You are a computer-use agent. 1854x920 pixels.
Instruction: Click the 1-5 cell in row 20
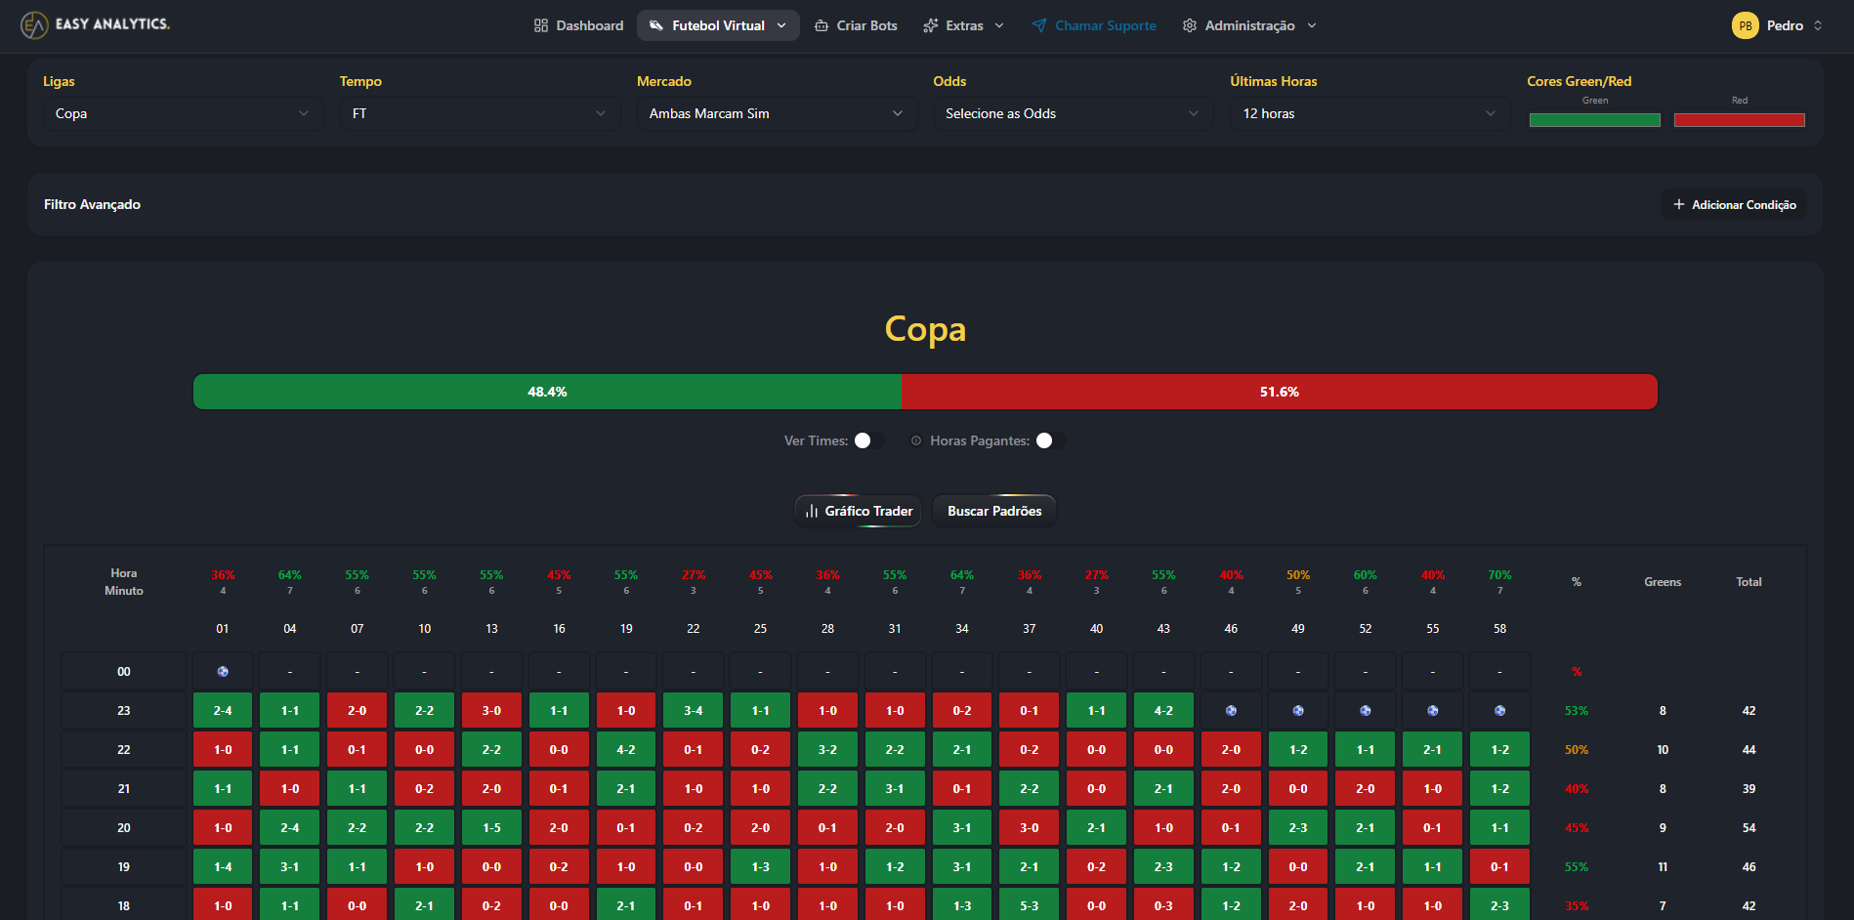point(491,828)
